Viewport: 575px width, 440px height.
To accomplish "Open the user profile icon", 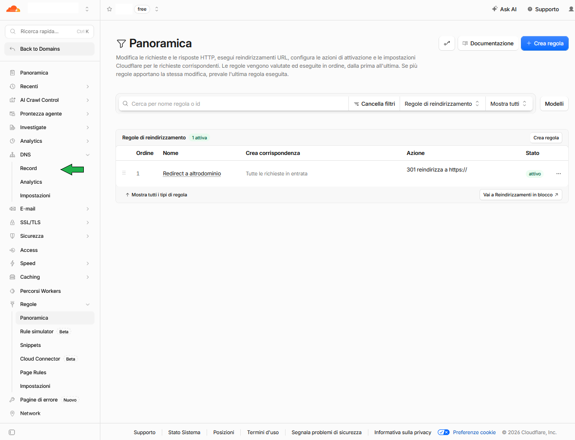I will click(x=571, y=9).
